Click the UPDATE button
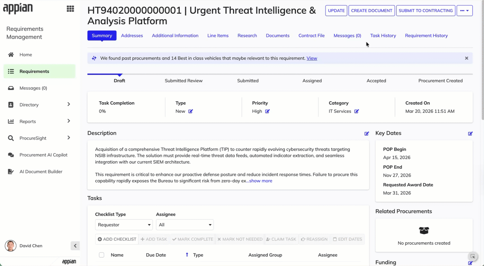The image size is (484, 266). (x=336, y=11)
